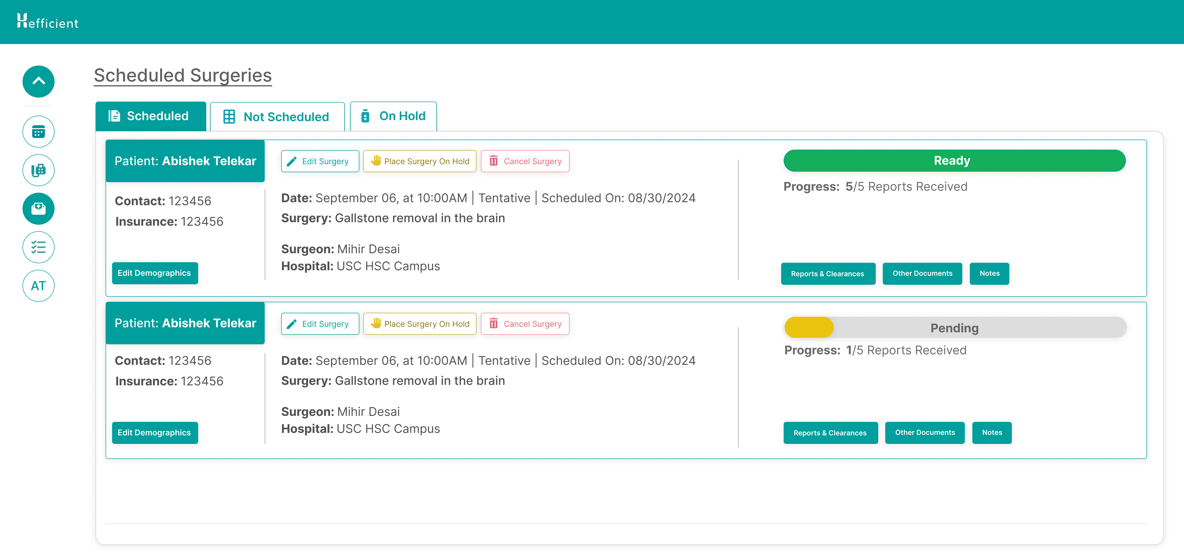Click the Date line in the Ready card

coord(488,198)
